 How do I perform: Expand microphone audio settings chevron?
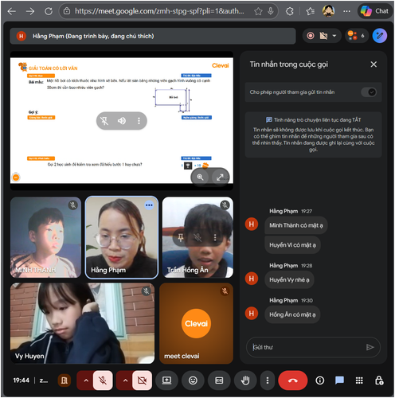[x=86, y=380]
